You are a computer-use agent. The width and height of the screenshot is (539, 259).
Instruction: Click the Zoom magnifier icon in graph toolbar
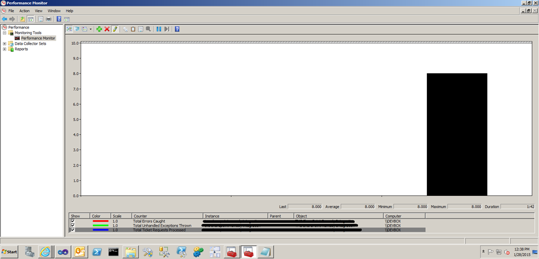pos(148,29)
